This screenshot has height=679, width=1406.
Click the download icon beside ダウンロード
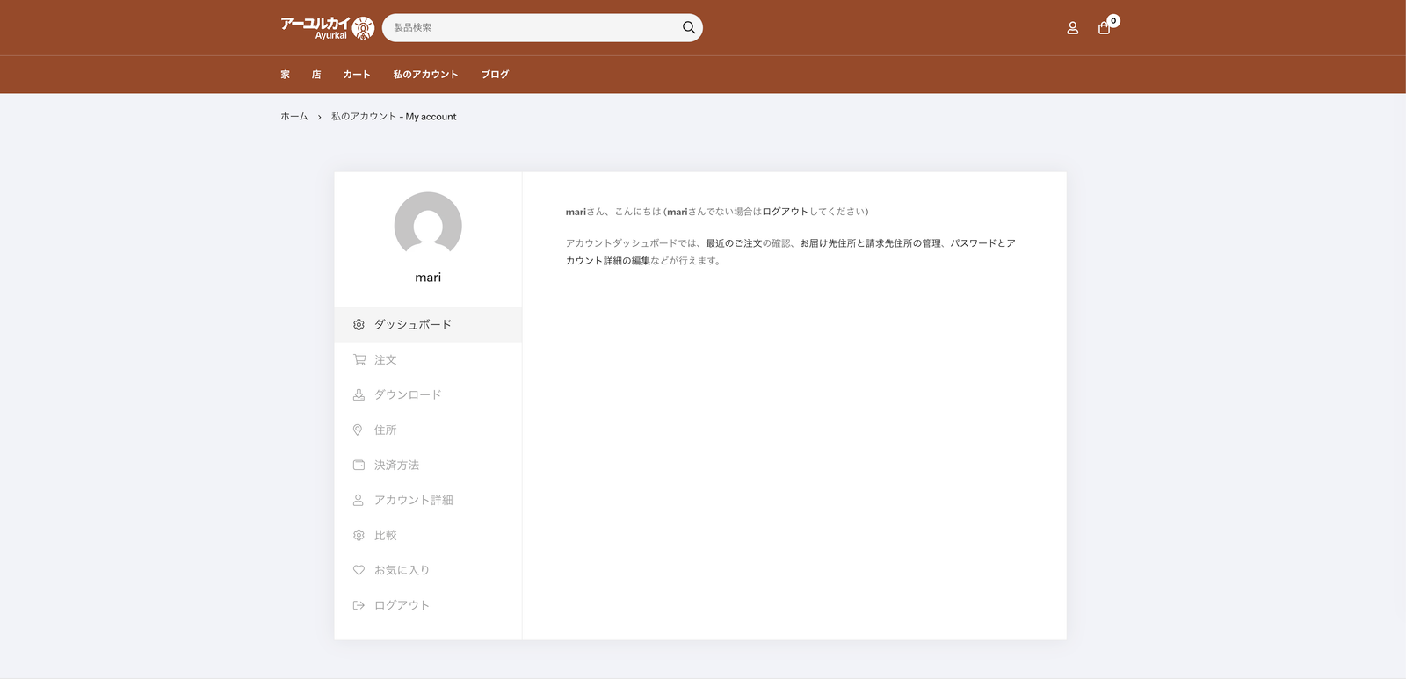pos(359,395)
